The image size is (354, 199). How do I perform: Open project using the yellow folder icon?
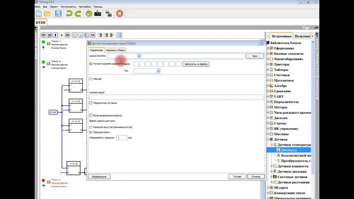[x=48, y=13]
